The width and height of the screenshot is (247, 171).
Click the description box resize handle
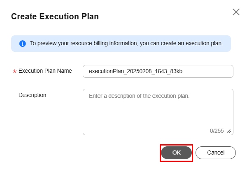[229, 131]
